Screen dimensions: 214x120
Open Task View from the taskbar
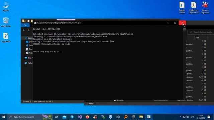tap(56, 117)
